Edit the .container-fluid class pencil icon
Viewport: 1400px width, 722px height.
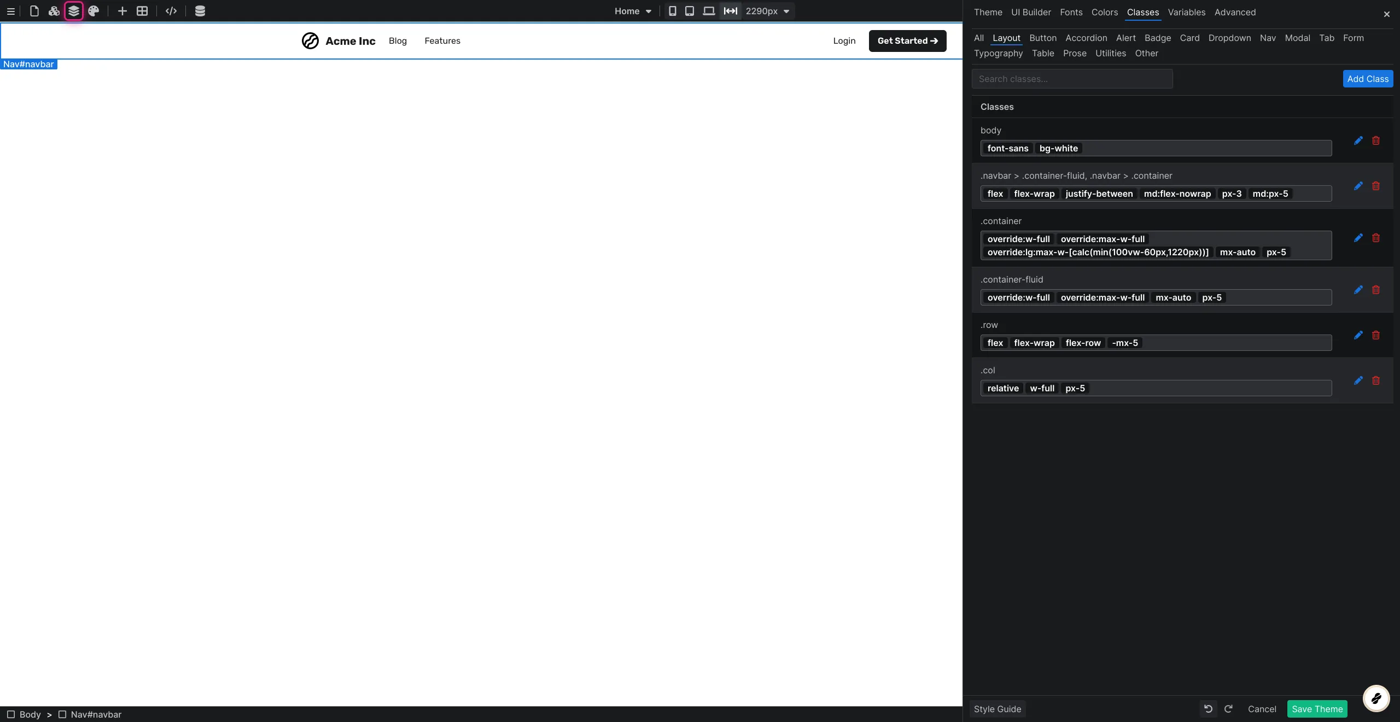(1358, 290)
